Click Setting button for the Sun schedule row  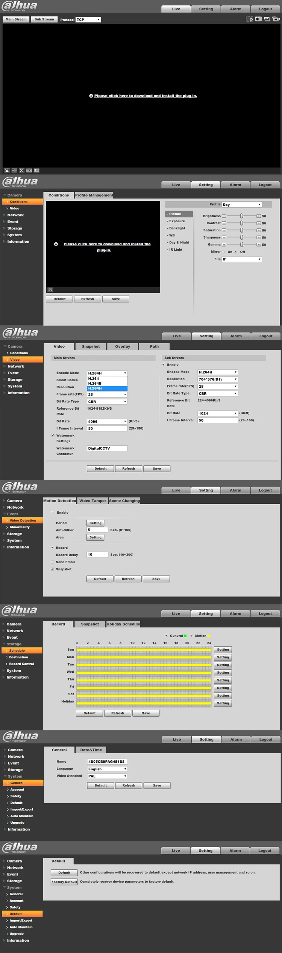tap(223, 650)
